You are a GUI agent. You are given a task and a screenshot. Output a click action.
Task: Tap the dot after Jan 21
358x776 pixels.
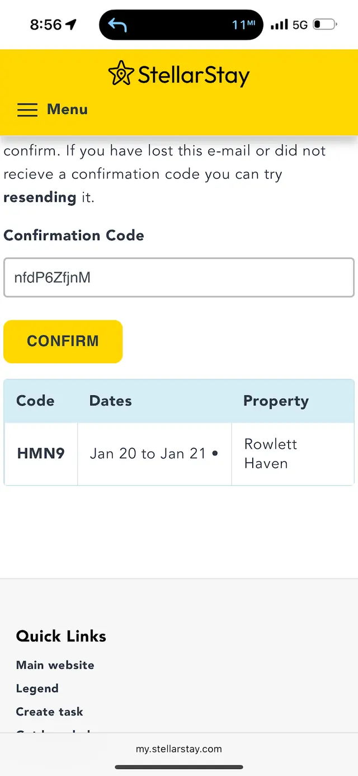215,454
